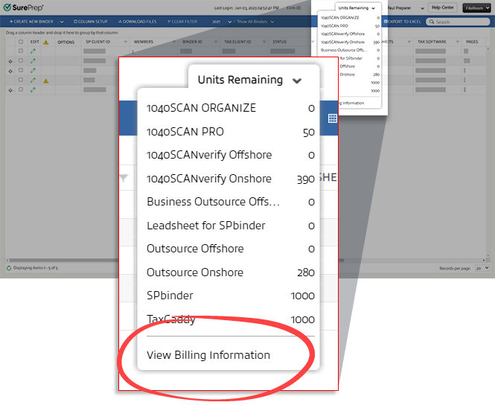The image size is (495, 408).
Task: Open the MEMBERS column filter icon
Action: pos(174,42)
